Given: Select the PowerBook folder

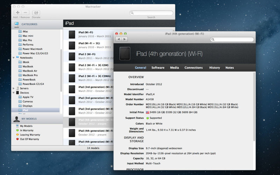Looking at the screenshot, I should tap(27, 80).
